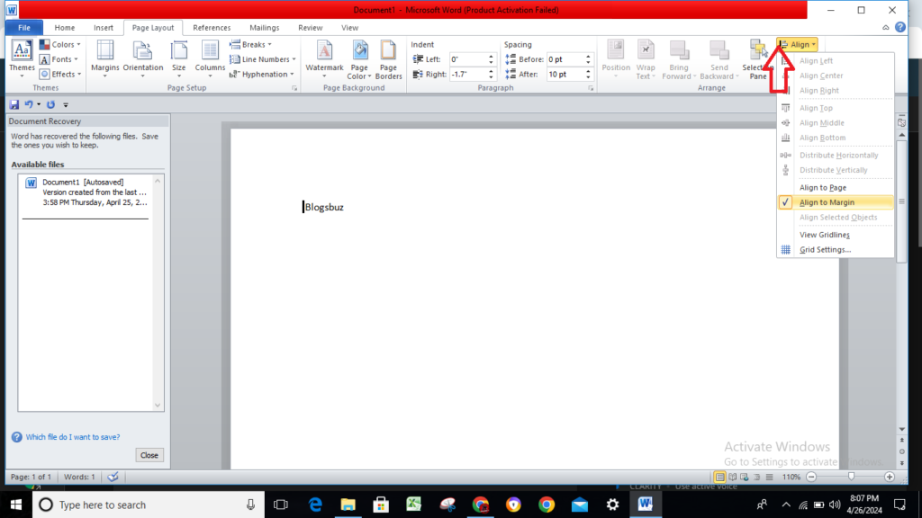Open the Margins tool
The image size is (922, 518).
click(104, 58)
